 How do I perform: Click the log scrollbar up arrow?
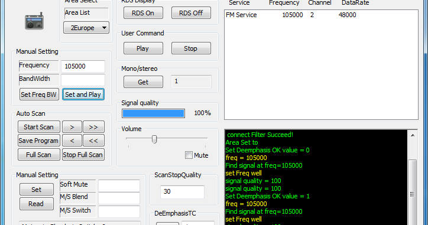tap(413, 135)
